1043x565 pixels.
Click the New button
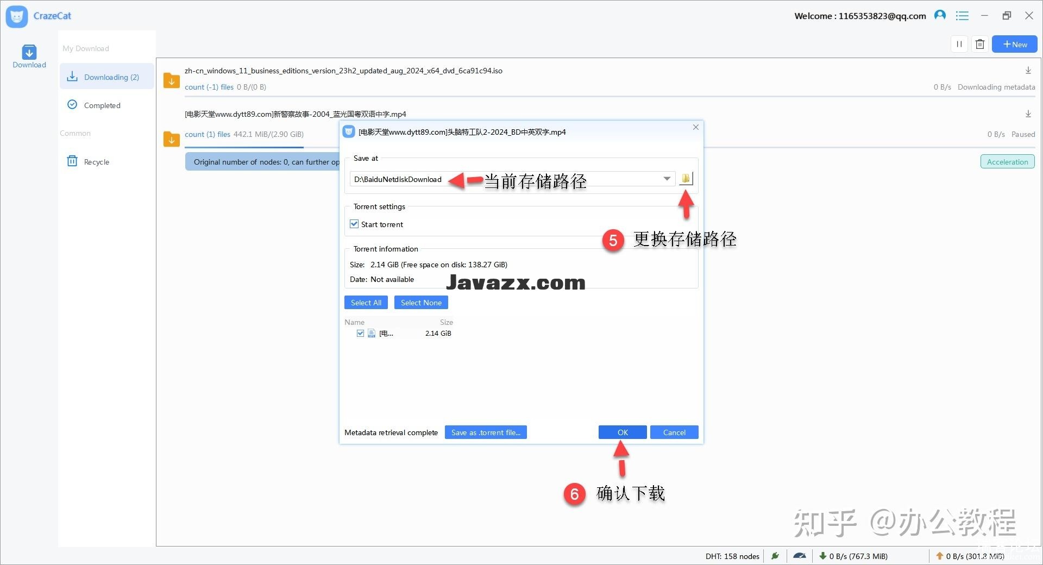(1014, 44)
